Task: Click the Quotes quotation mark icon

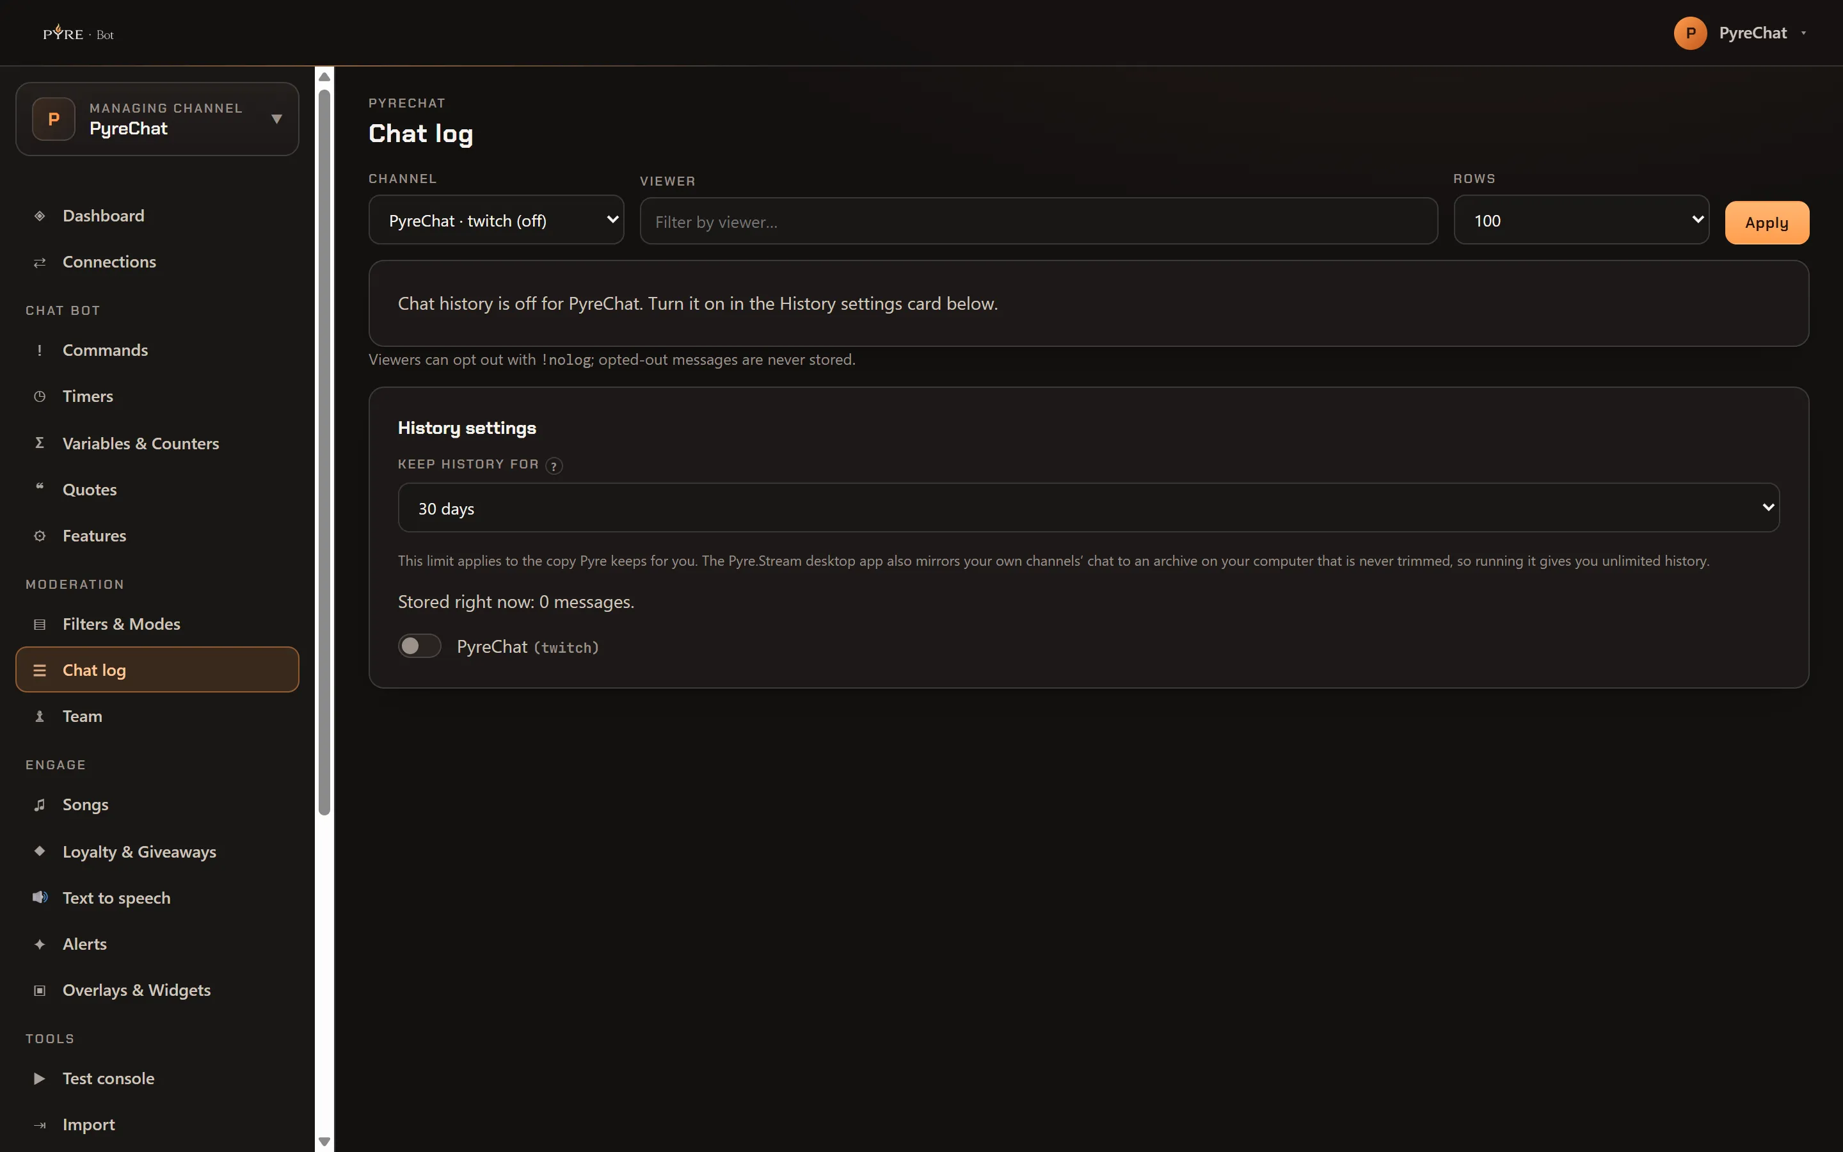Action: click(40, 488)
